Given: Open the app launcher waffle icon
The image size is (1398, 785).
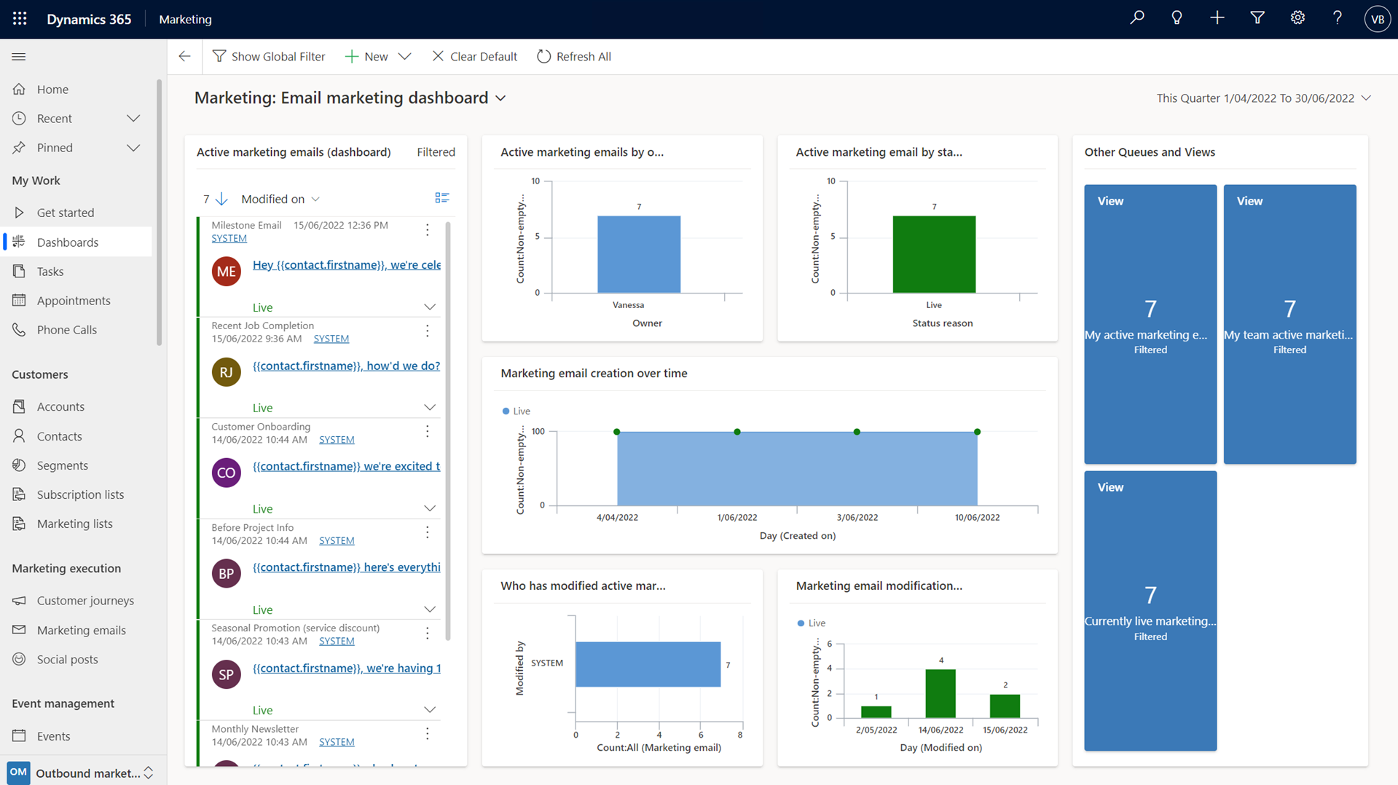Looking at the screenshot, I should 20,19.
